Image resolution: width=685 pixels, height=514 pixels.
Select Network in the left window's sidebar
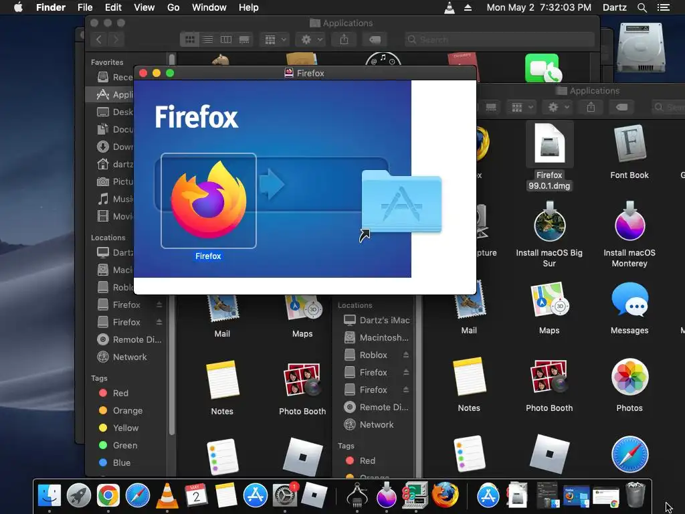122,357
